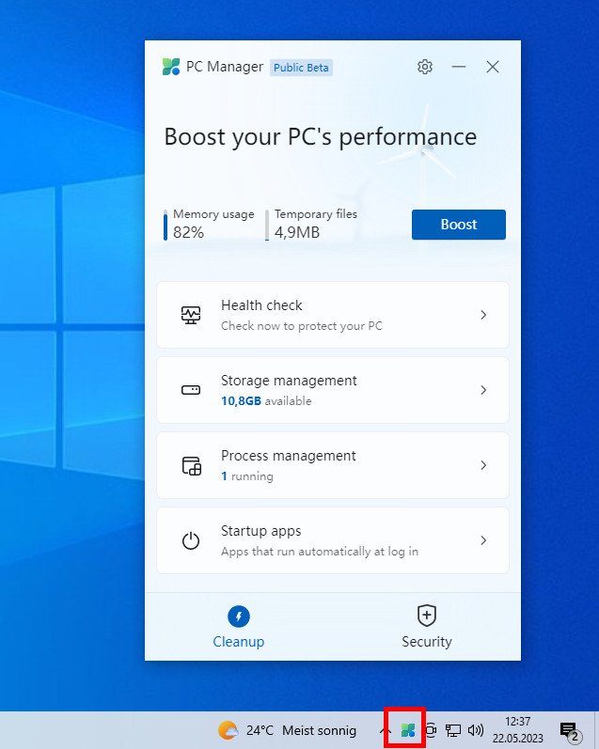Boost PC performance now

(x=459, y=225)
